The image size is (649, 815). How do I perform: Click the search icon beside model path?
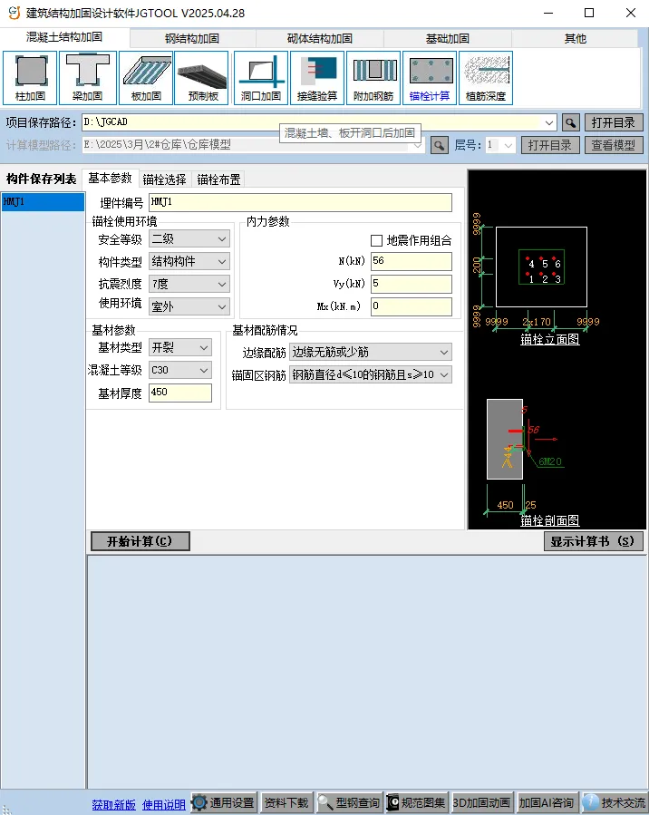(439, 145)
